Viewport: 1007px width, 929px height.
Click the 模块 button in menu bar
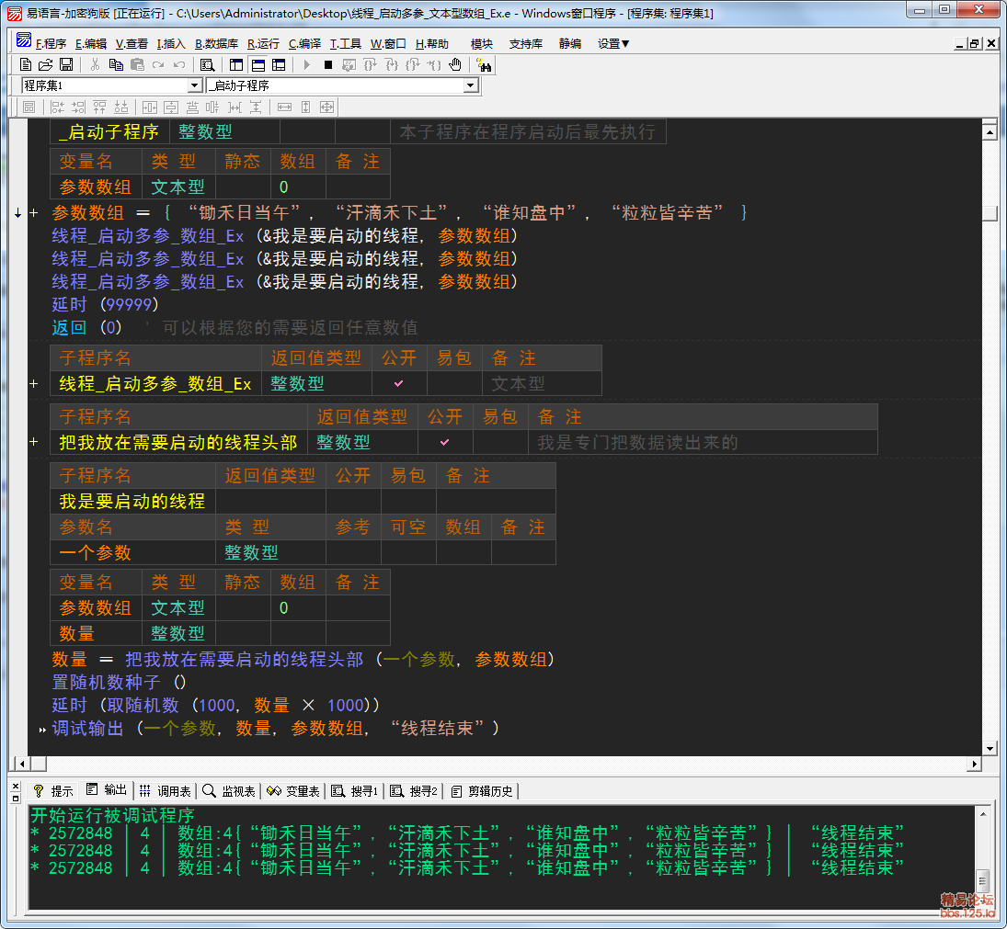point(482,43)
